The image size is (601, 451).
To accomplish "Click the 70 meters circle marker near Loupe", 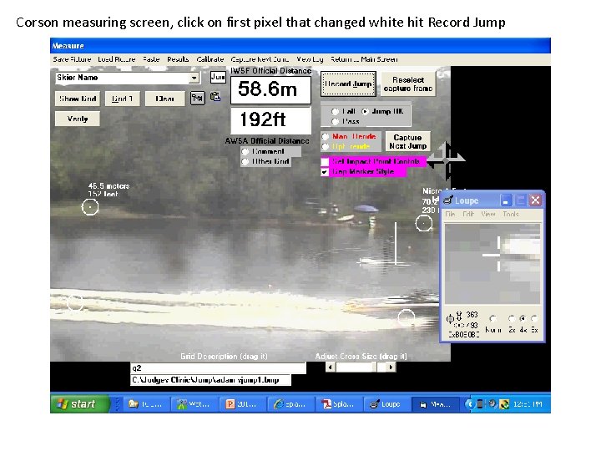I will click(x=424, y=223).
